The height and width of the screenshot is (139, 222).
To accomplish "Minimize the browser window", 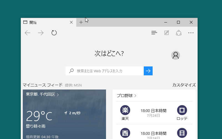I will [166, 22].
